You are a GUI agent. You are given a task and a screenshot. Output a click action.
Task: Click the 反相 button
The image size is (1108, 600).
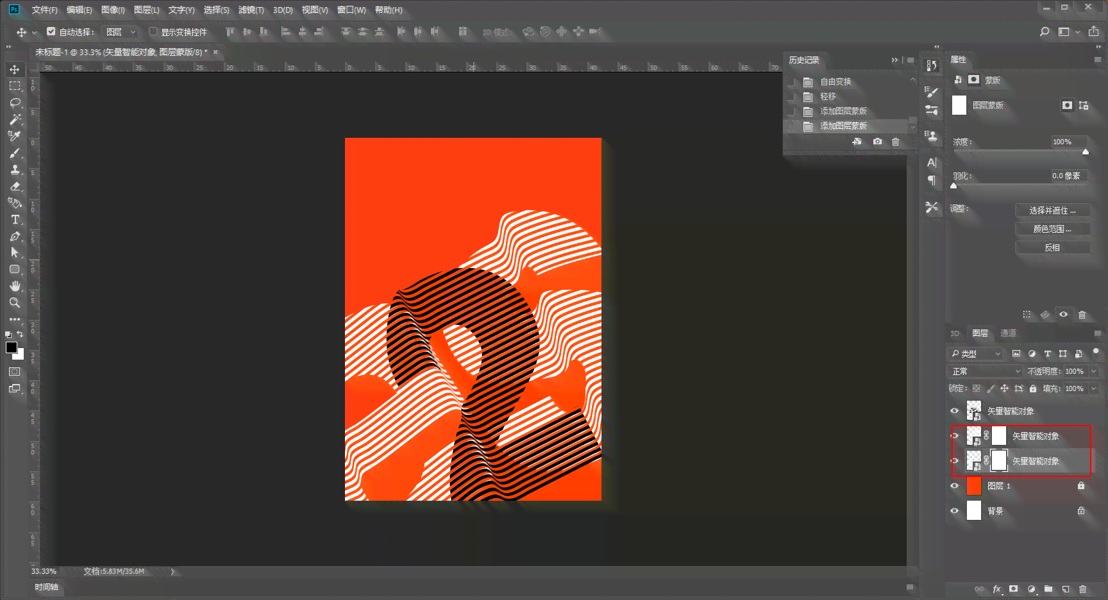[x=1052, y=247]
